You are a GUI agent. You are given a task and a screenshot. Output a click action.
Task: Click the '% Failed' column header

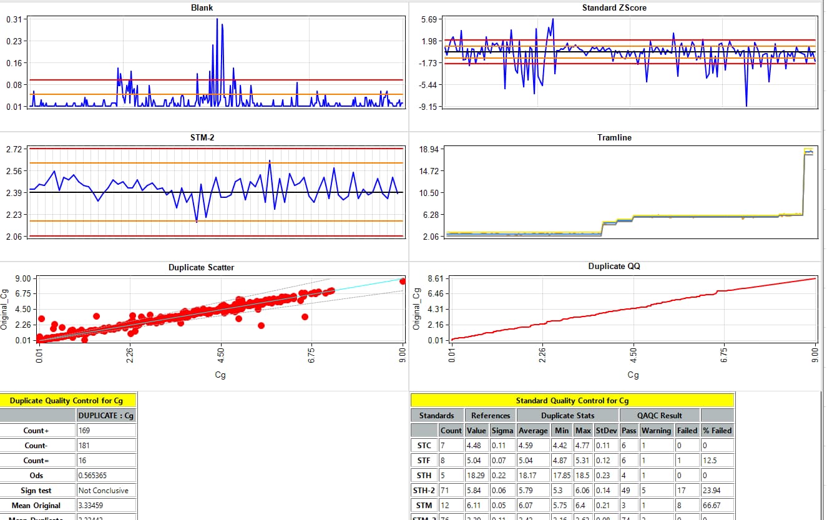pyautogui.click(x=717, y=430)
